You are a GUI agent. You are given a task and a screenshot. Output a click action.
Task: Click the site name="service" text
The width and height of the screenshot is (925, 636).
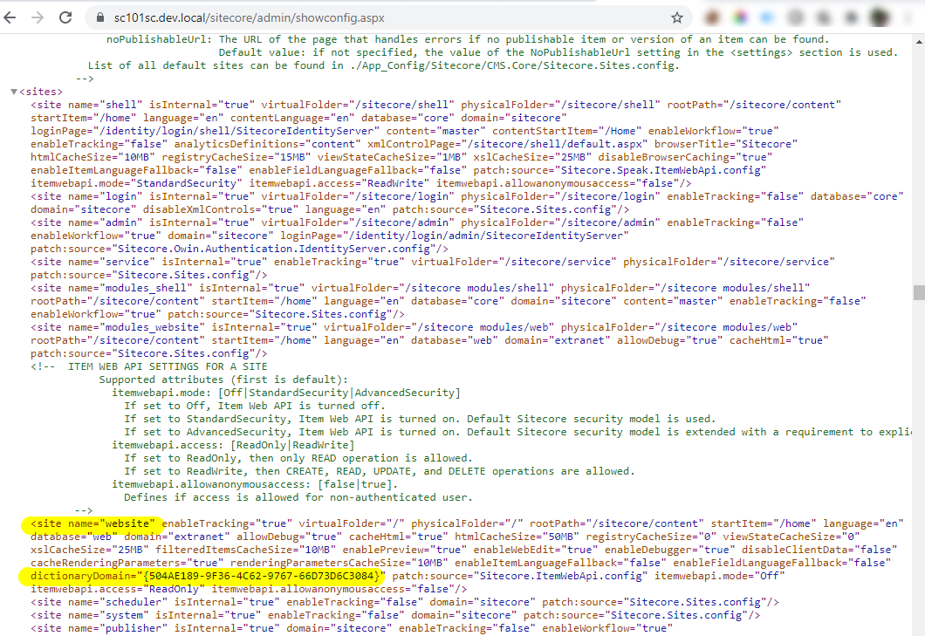coord(92,262)
